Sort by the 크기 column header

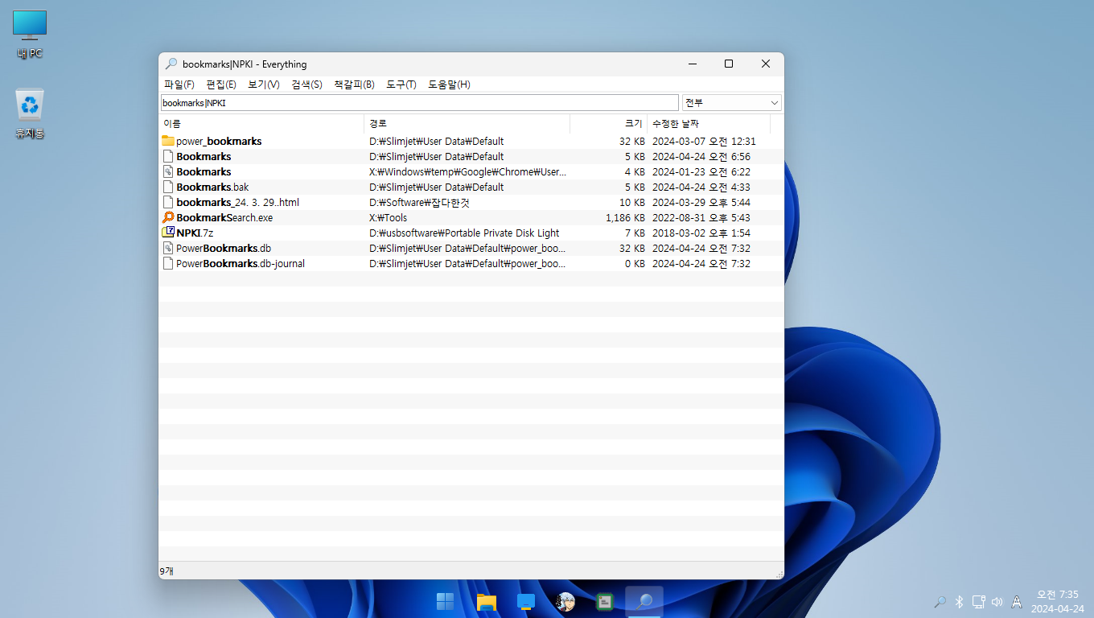608,124
